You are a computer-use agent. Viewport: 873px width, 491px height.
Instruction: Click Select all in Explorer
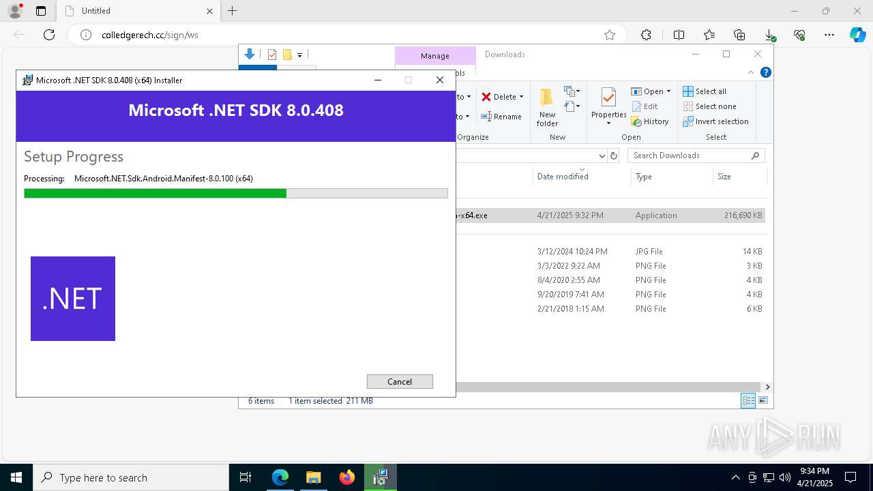(x=705, y=91)
